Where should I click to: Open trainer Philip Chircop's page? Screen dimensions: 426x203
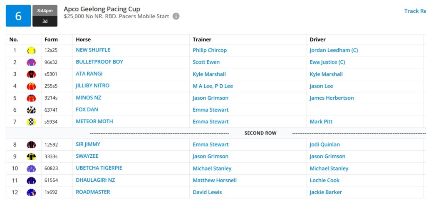pyautogui.click(x=210, y=50)
